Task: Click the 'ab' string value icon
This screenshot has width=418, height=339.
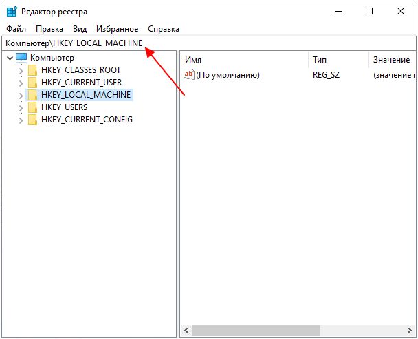Action: tap(189, 74)
